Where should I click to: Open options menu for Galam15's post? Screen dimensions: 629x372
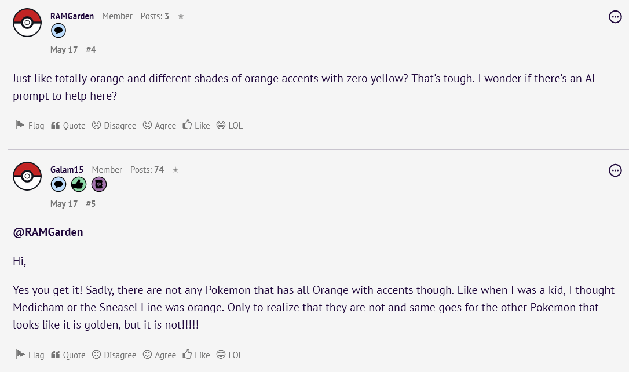coord(615,170)
